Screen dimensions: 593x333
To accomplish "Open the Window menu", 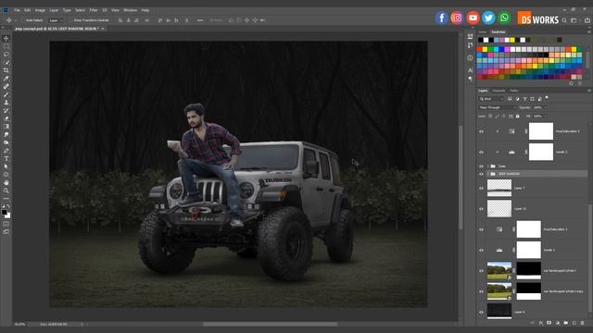I will click(x=130, y=10).
